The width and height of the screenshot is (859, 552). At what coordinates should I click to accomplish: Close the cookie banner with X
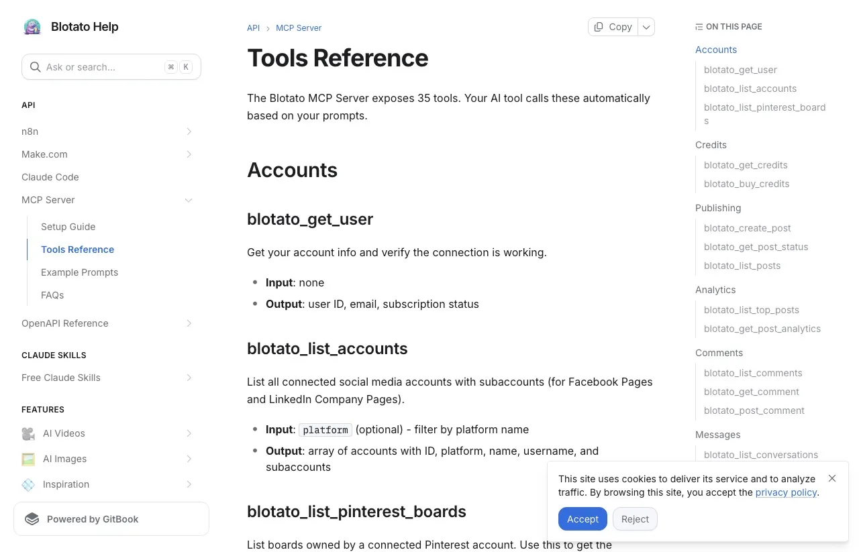(x=832, y=478)
